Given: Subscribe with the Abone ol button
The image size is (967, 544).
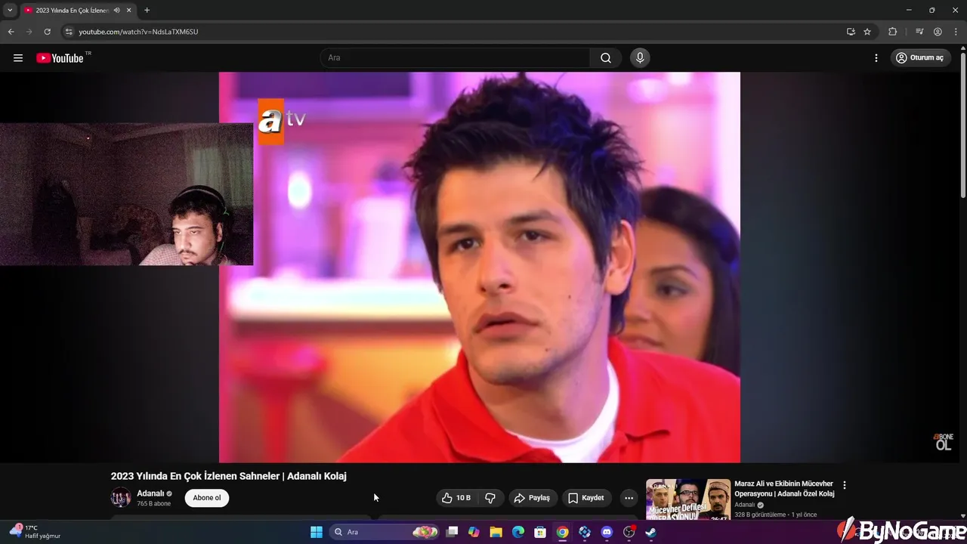Looking at the screenshot, I should 207,498.
